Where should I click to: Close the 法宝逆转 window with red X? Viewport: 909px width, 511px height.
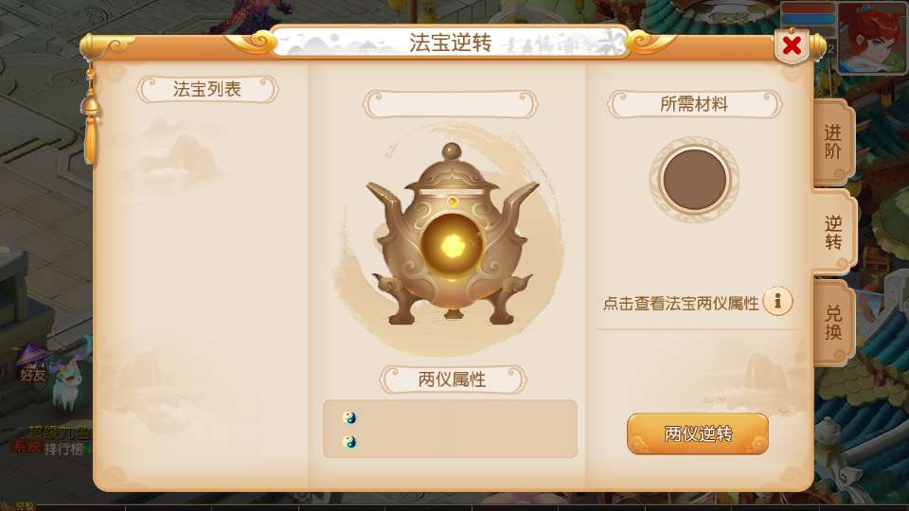pos(792,45)
